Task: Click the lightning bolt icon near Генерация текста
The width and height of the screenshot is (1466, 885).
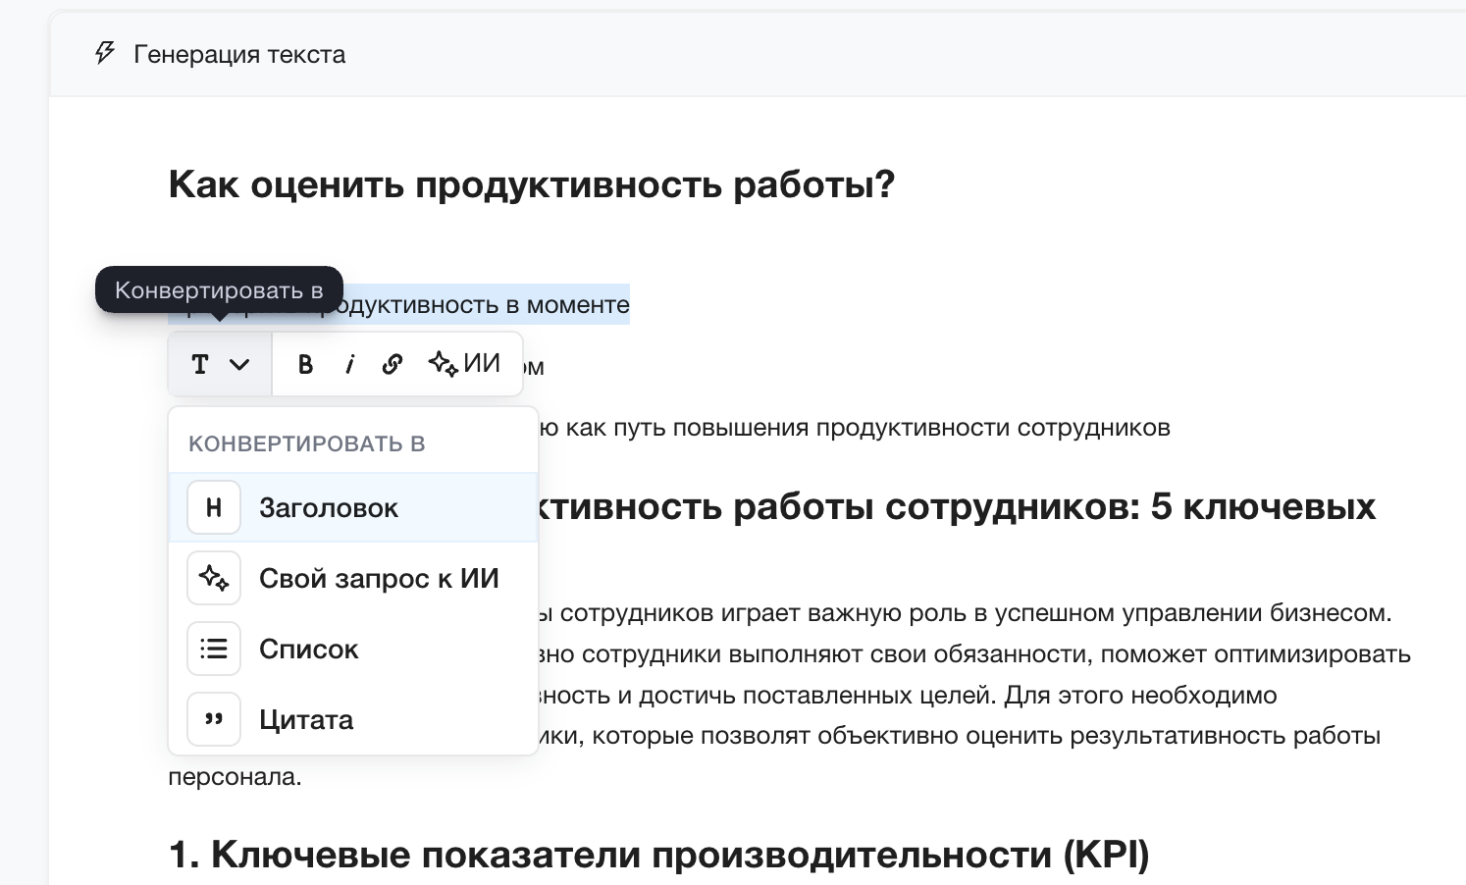Action: (104, 53)
